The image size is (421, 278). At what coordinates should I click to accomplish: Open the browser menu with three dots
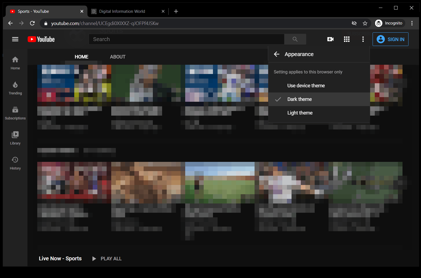tap(412, 23)
